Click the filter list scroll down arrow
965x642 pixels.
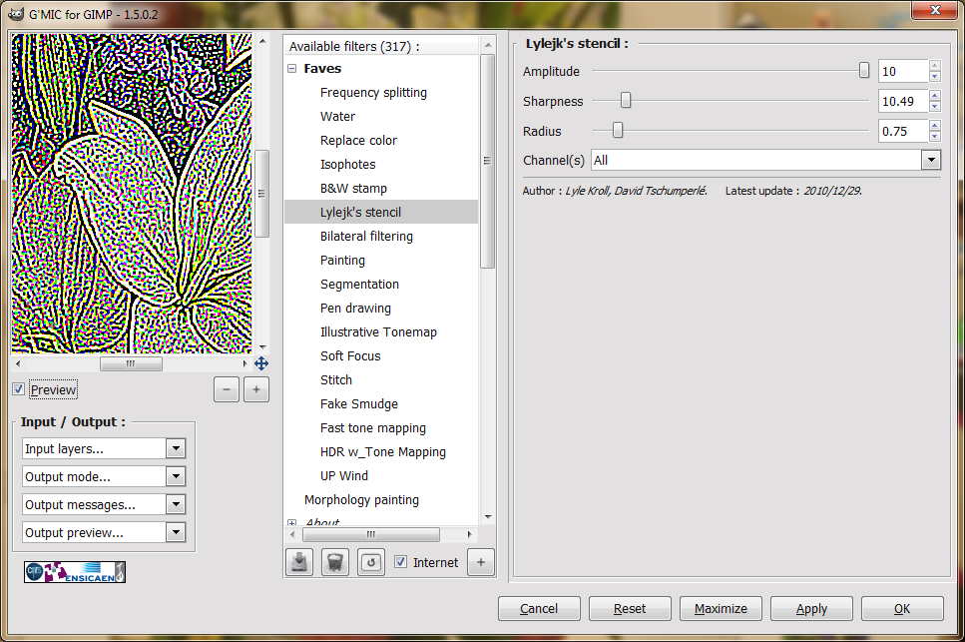[488, 517]
